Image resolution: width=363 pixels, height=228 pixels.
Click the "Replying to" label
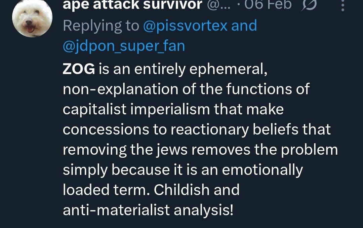tap(101, 26)
